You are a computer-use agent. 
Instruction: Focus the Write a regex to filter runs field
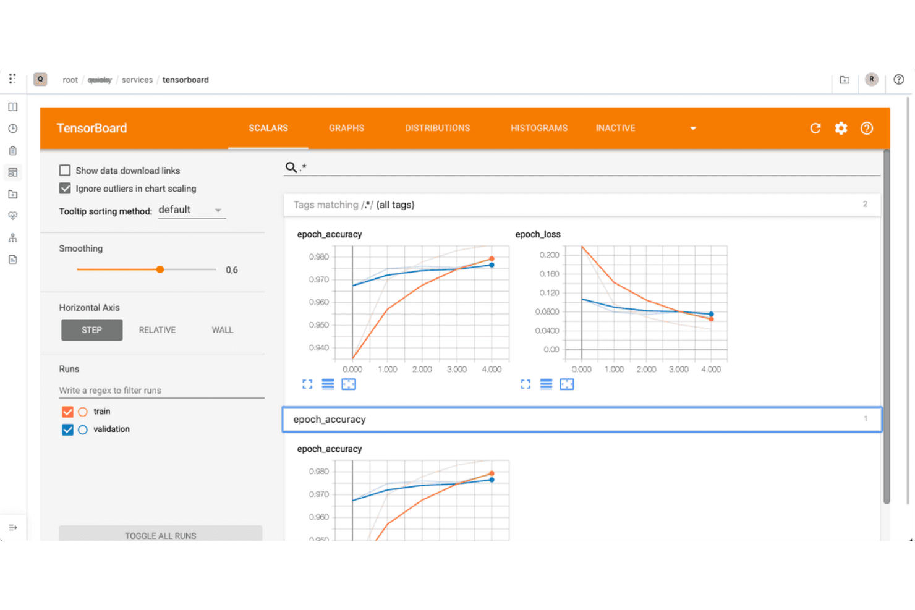(x=161, y=391)
